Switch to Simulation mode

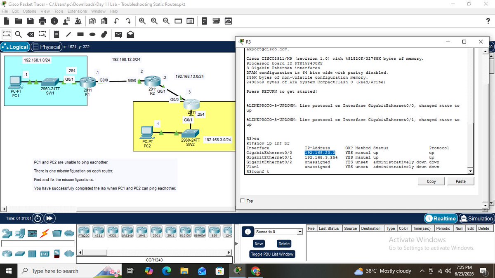pos(476,219)
